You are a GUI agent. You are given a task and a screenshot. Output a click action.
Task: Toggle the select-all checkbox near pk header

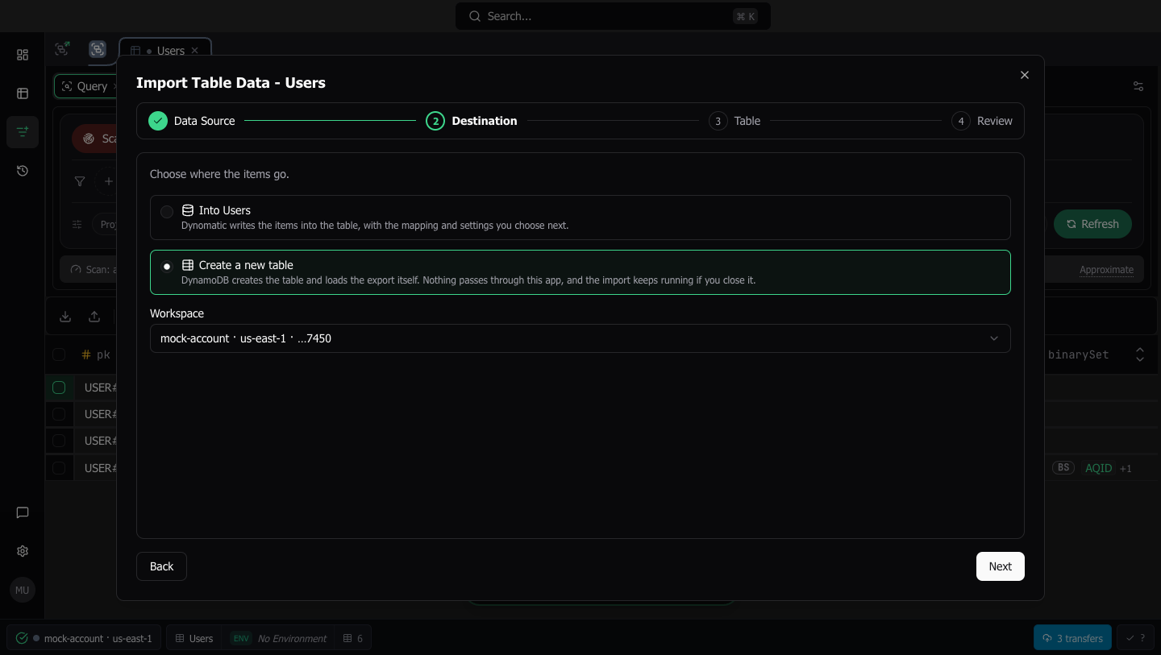click(59, 354)
